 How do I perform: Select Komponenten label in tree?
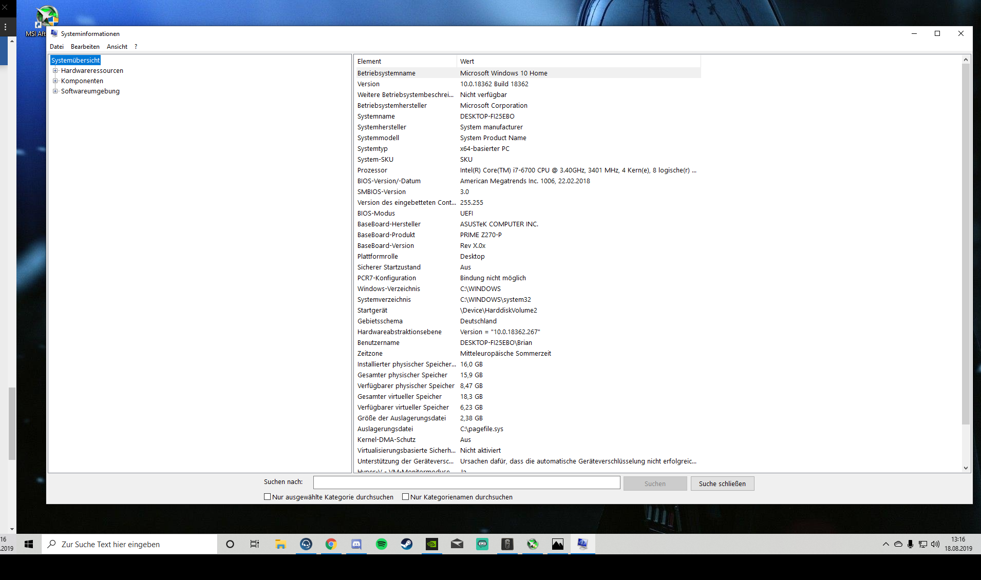[82, 81]
